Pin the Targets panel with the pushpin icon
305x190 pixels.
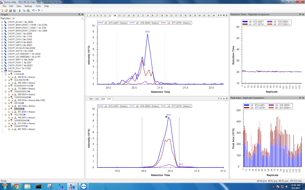[x=79, y=14]
